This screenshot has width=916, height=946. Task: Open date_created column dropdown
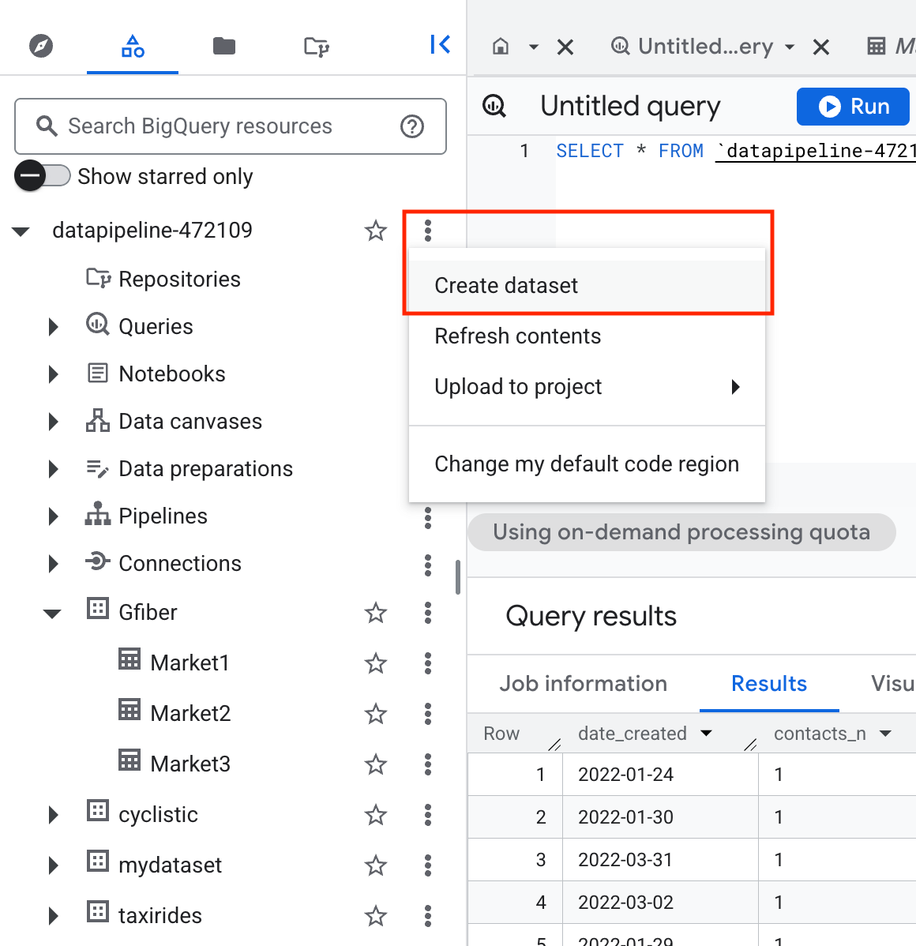point(706,734)
